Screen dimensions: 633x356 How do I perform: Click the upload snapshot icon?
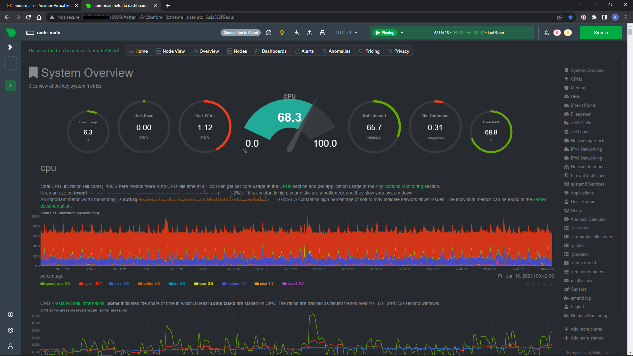310,33
